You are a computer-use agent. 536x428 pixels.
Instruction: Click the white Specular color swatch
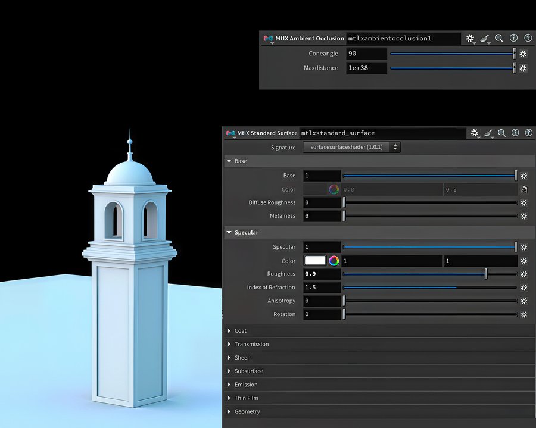click(x=315, y=261)
